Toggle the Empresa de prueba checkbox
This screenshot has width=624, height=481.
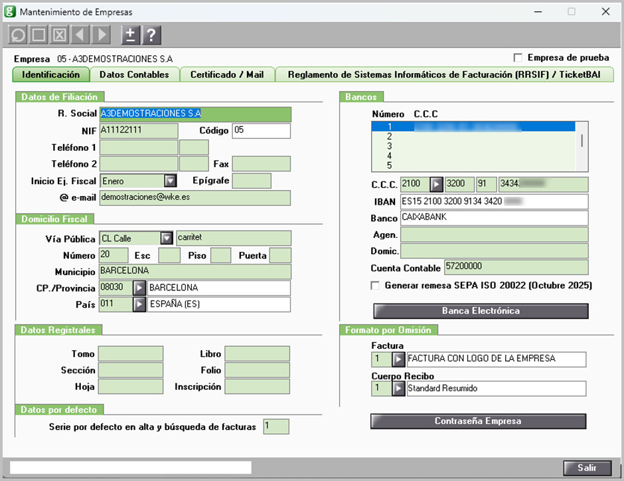pos(518,58)
